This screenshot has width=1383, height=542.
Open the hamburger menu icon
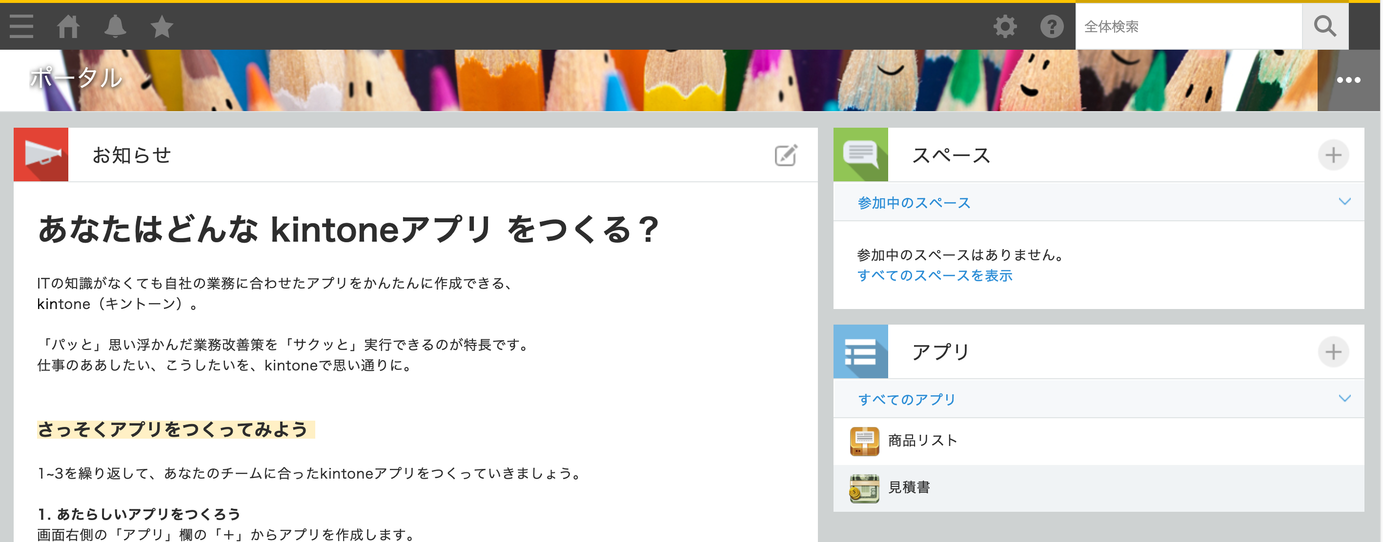20,26
